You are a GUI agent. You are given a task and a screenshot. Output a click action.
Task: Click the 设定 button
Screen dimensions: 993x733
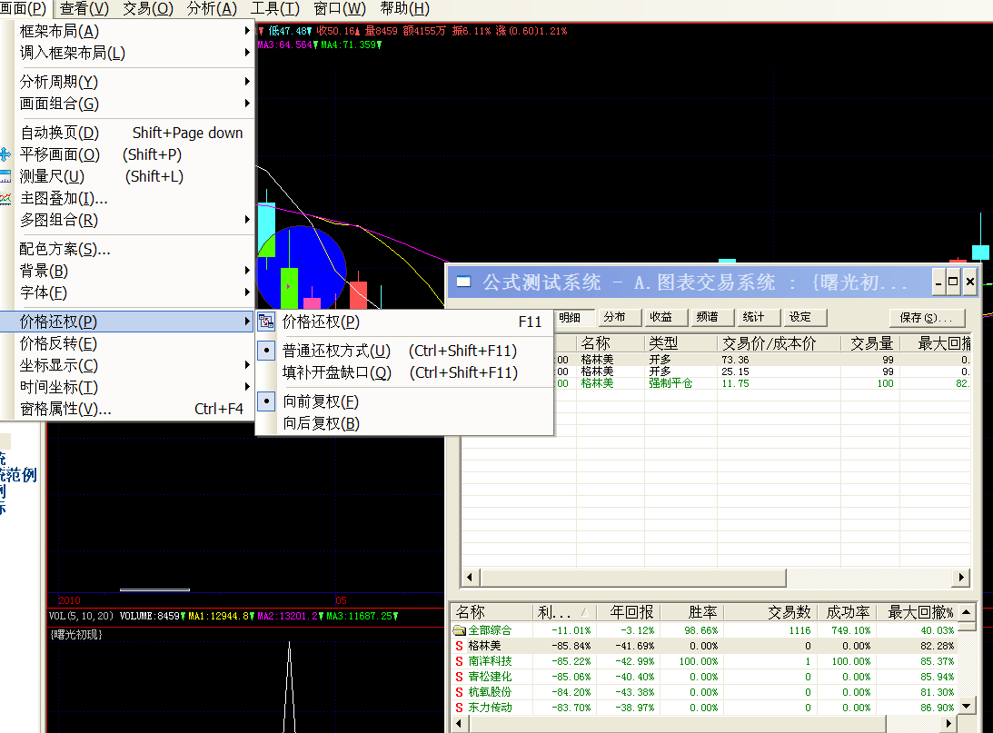[799, 317]
